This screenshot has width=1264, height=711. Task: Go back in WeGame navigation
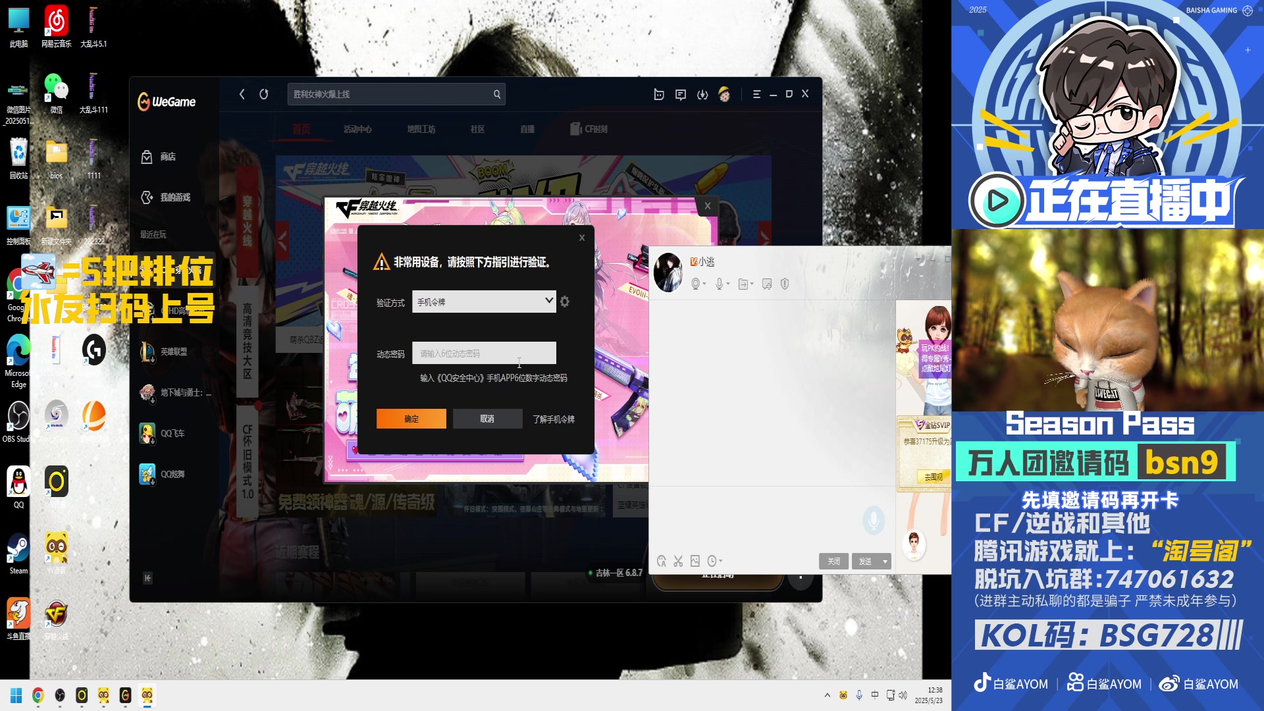click(x=242, y=94)
